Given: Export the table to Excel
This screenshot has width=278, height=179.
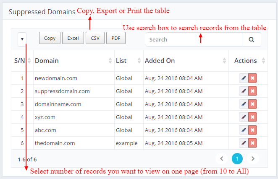Looking at the screenshot, I should click(73, 38).
